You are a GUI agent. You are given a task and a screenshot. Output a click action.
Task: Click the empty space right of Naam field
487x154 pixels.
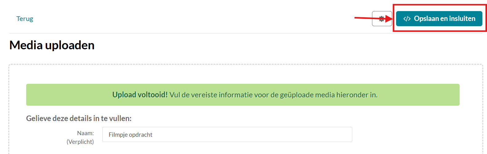click(407, 135)
